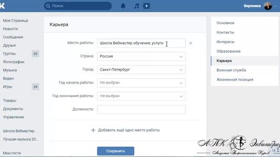
Task: Expand the Год начала работы dropdown
Action: (141, 83)
